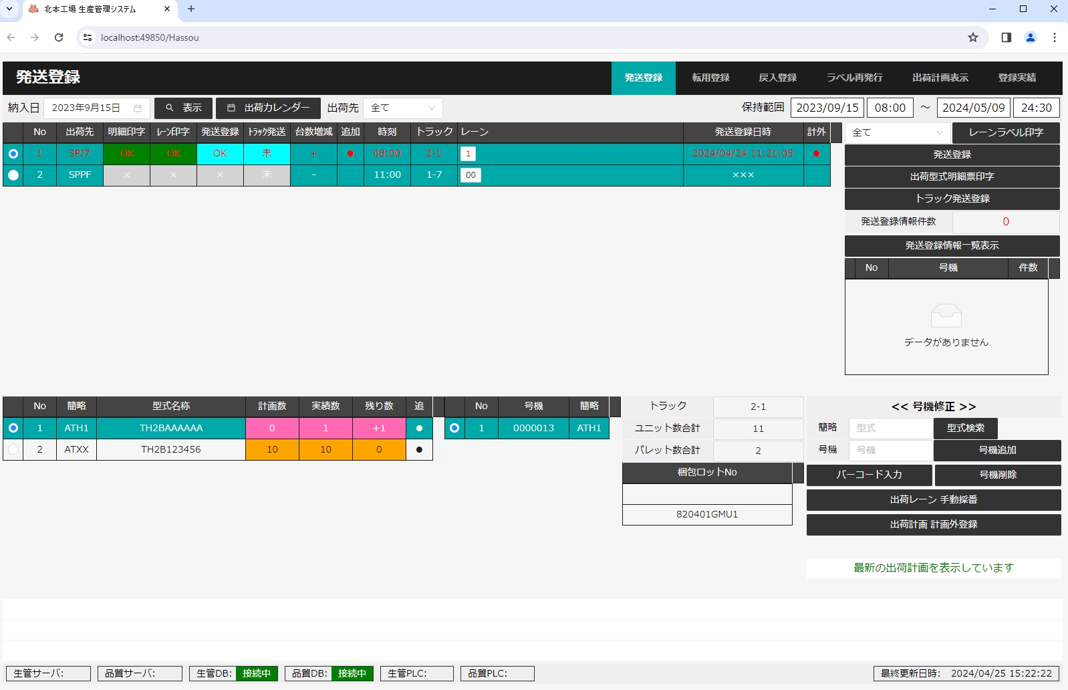Click the トラック発送登録 button

(x=952, y=199)
